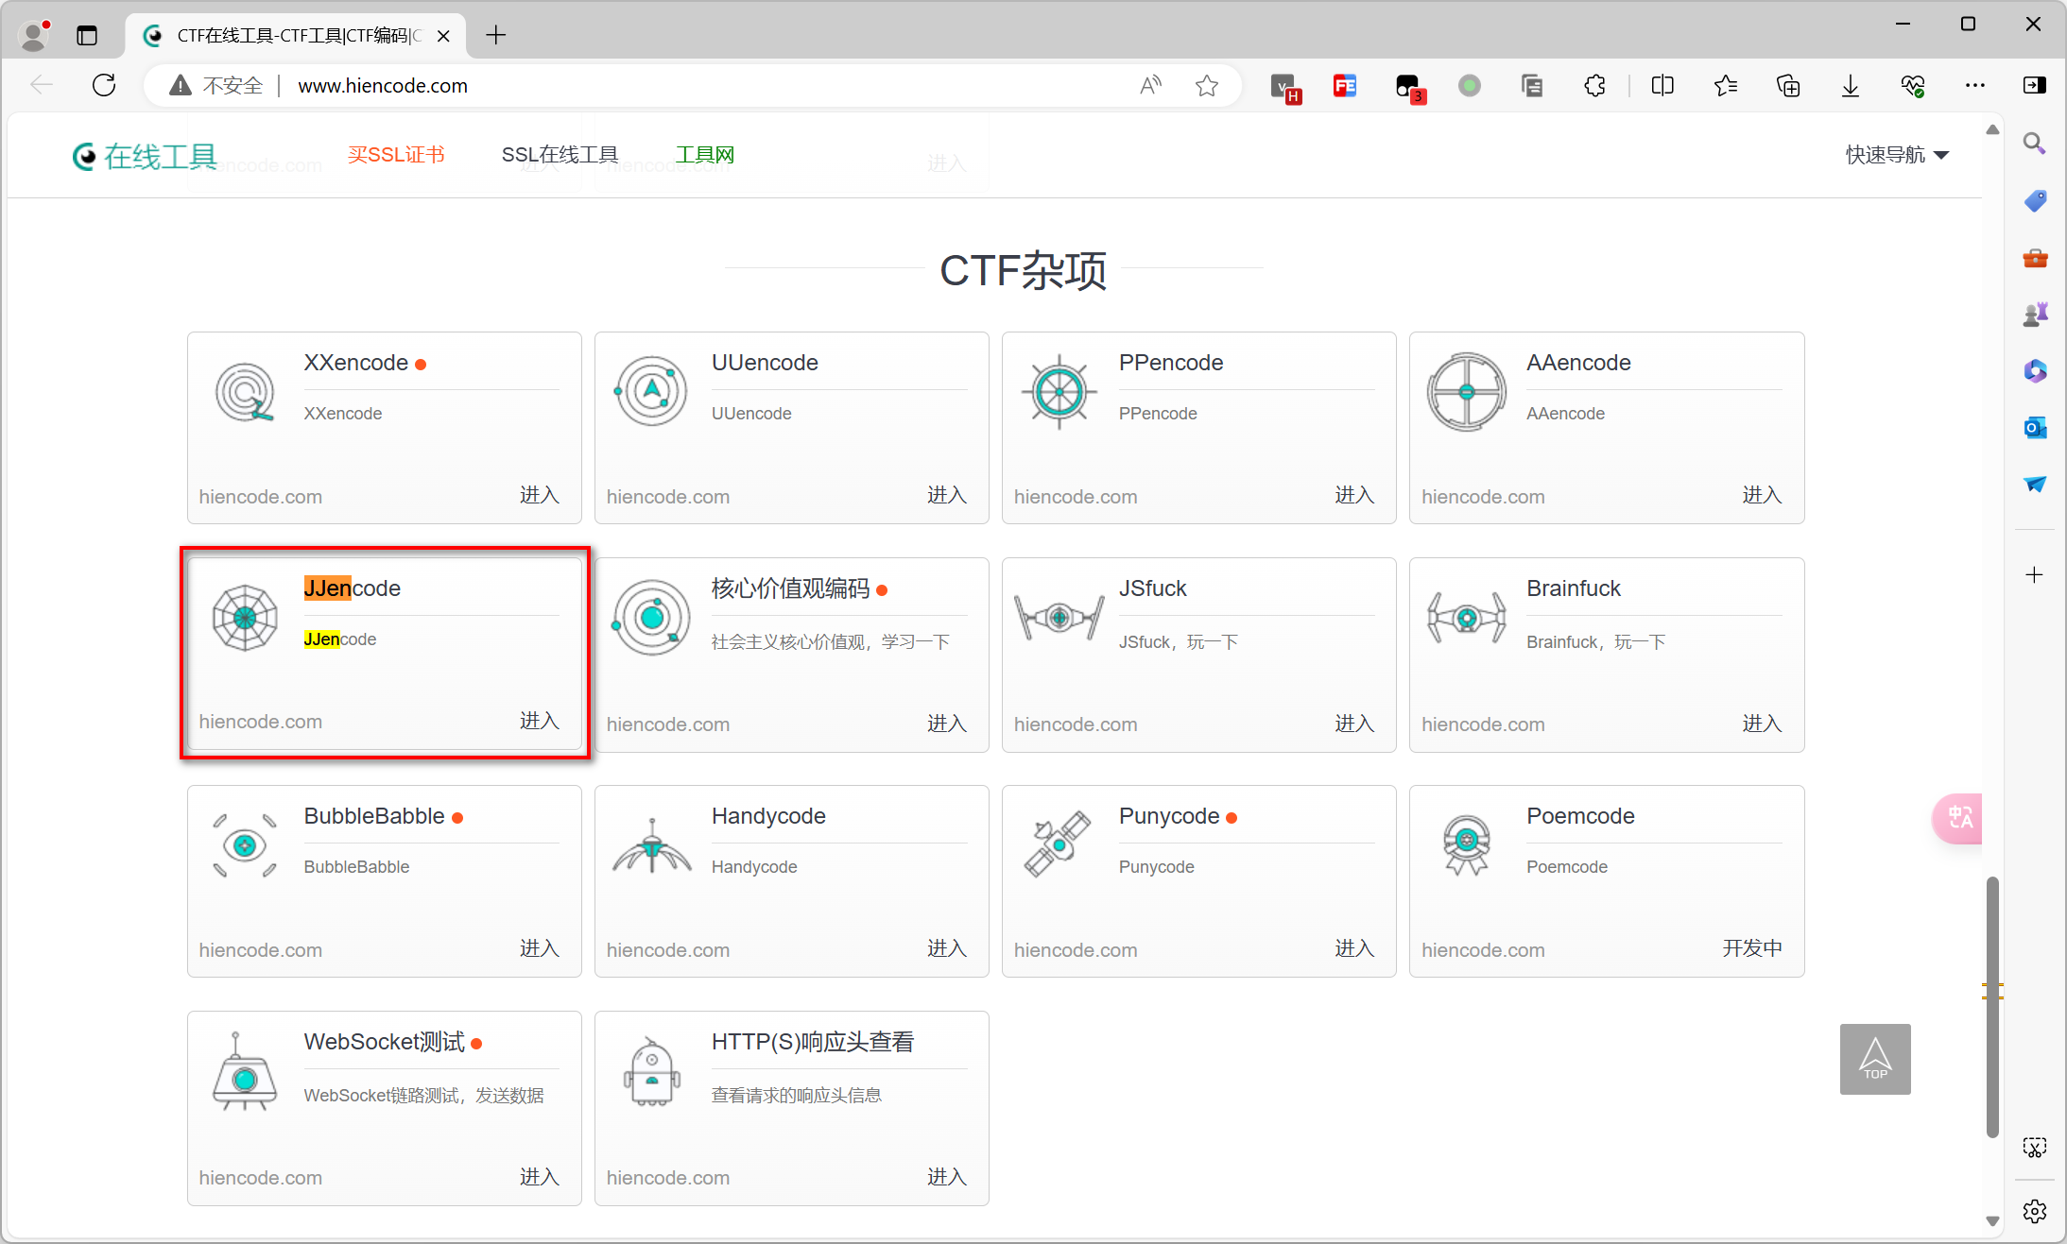
Task: Enter the JJencode tool via 进入 link
Action: (x=539, y=721)
